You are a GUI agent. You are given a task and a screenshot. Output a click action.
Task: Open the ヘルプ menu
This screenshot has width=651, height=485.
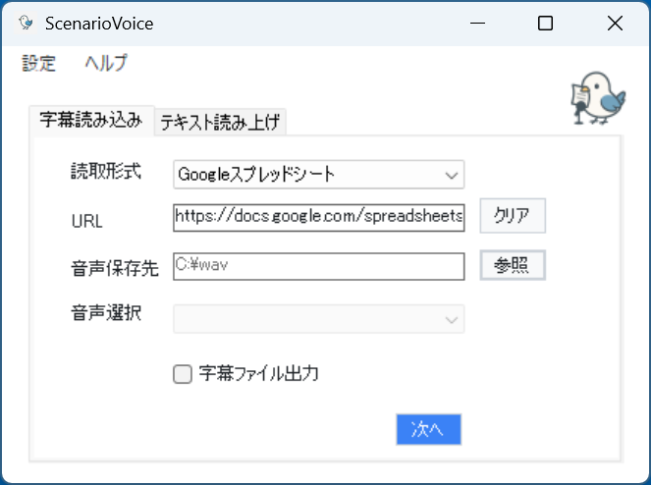tap(106, 63)
